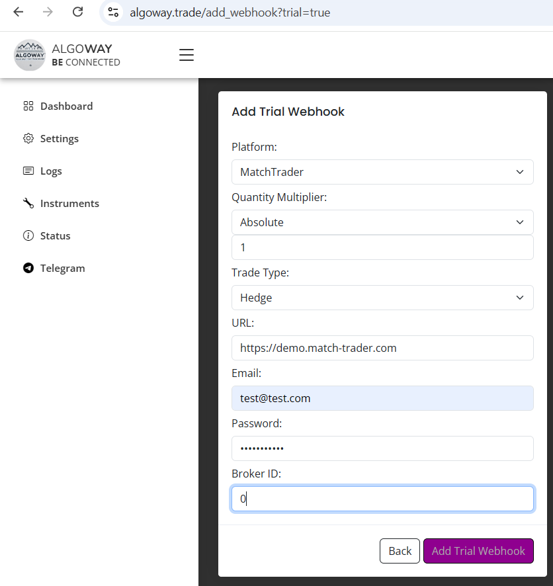Click the Broker ID input field
553x586 pixels.
coord(382,499)
